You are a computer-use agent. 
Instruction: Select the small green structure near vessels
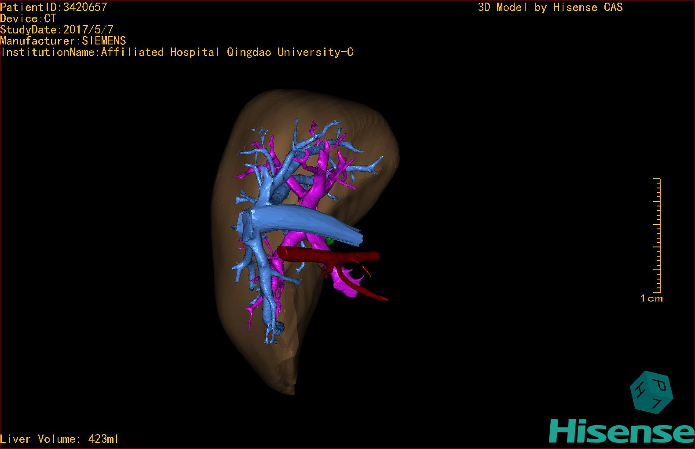pos(330,241)
